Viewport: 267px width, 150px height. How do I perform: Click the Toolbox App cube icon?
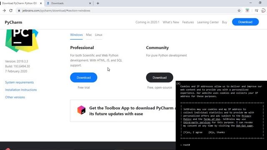[x=81, y=110]
